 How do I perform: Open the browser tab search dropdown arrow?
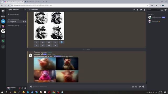point(2,2)
